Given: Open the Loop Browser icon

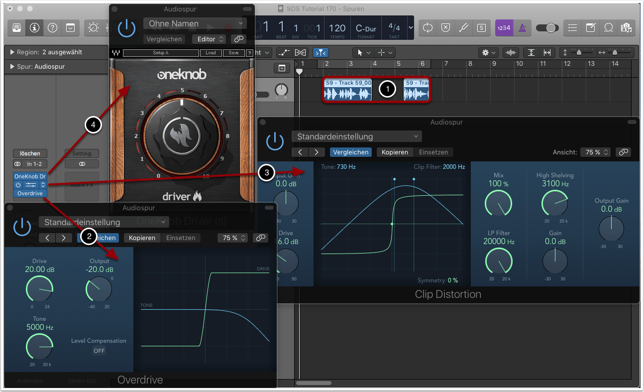Looking at the screenshot, I should click(x=608, y=28).
